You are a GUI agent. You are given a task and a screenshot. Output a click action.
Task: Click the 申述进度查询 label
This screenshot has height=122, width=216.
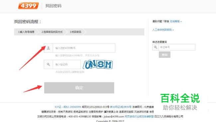click(x=160, y=42)
